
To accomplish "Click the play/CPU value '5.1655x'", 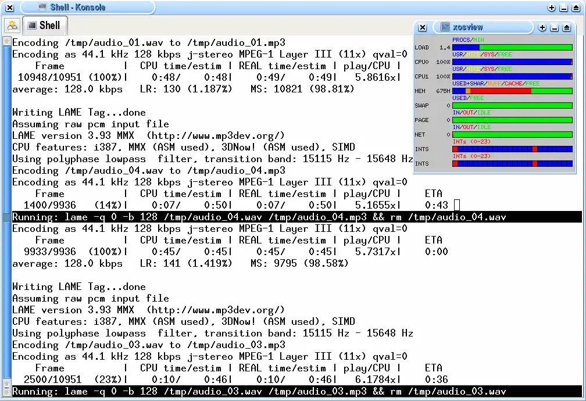I will coord(375,205).
